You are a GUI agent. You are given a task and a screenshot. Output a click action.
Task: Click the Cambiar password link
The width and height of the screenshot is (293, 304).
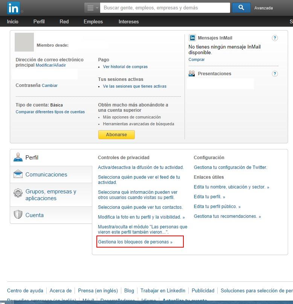click(49, 85)
